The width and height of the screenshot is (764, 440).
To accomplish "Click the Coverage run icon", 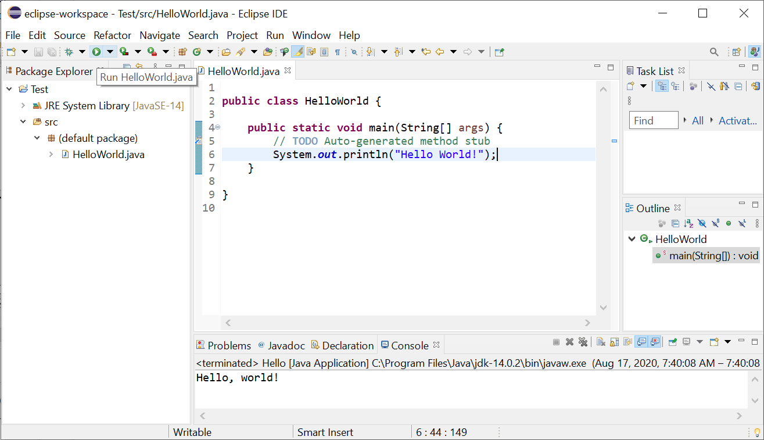I will [124, 52].
